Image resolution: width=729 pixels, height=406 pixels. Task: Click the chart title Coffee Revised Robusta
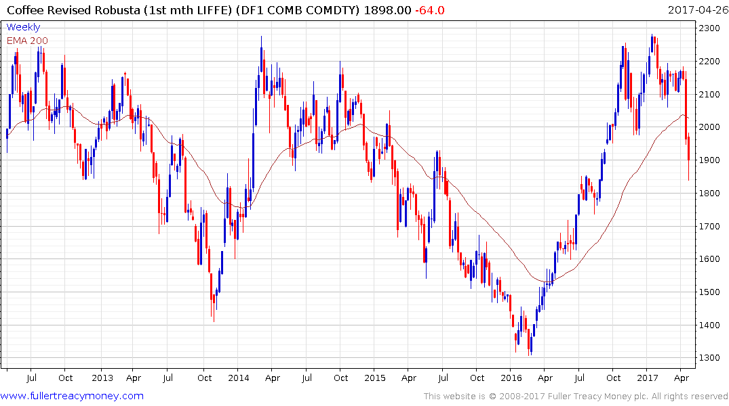point(73,10)
